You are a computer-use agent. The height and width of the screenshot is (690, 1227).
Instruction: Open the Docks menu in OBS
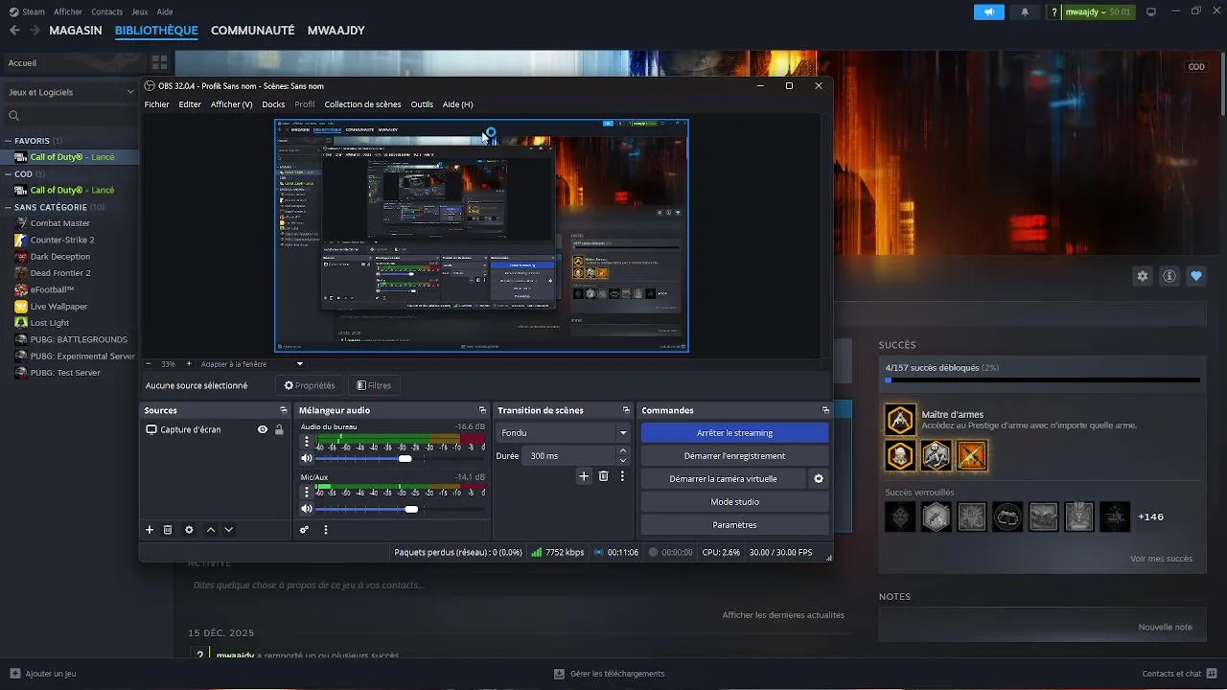(x=273, y=104)
